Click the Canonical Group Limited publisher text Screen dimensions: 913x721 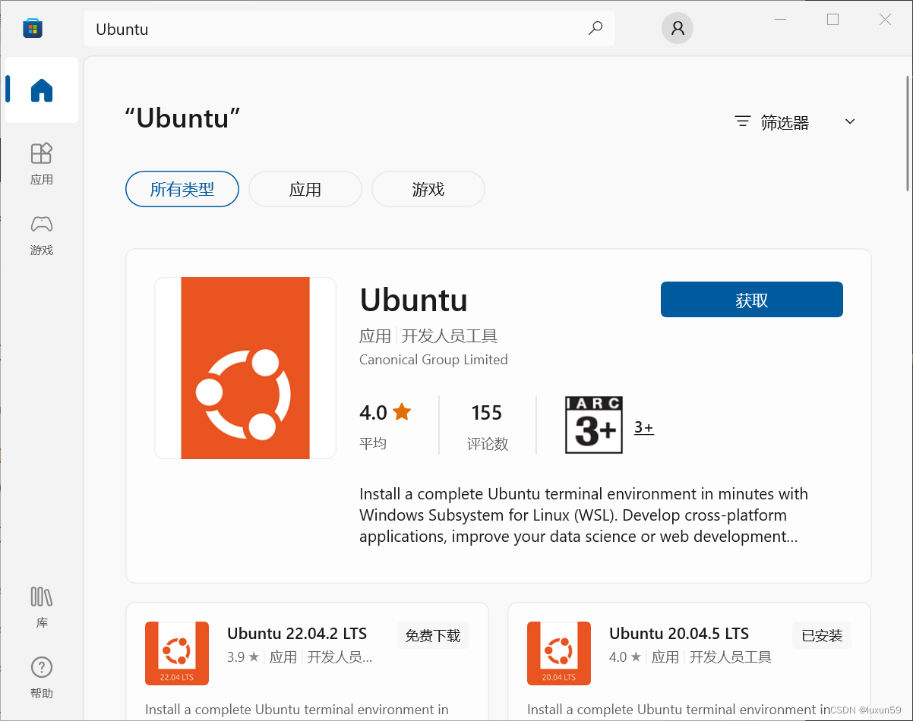434,360
